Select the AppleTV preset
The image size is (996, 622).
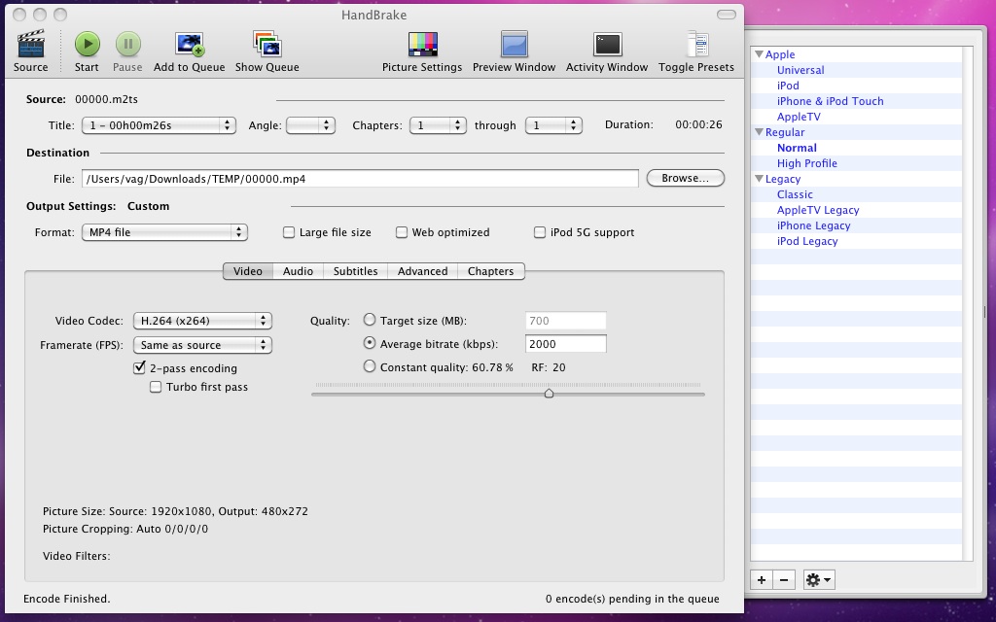799,117
